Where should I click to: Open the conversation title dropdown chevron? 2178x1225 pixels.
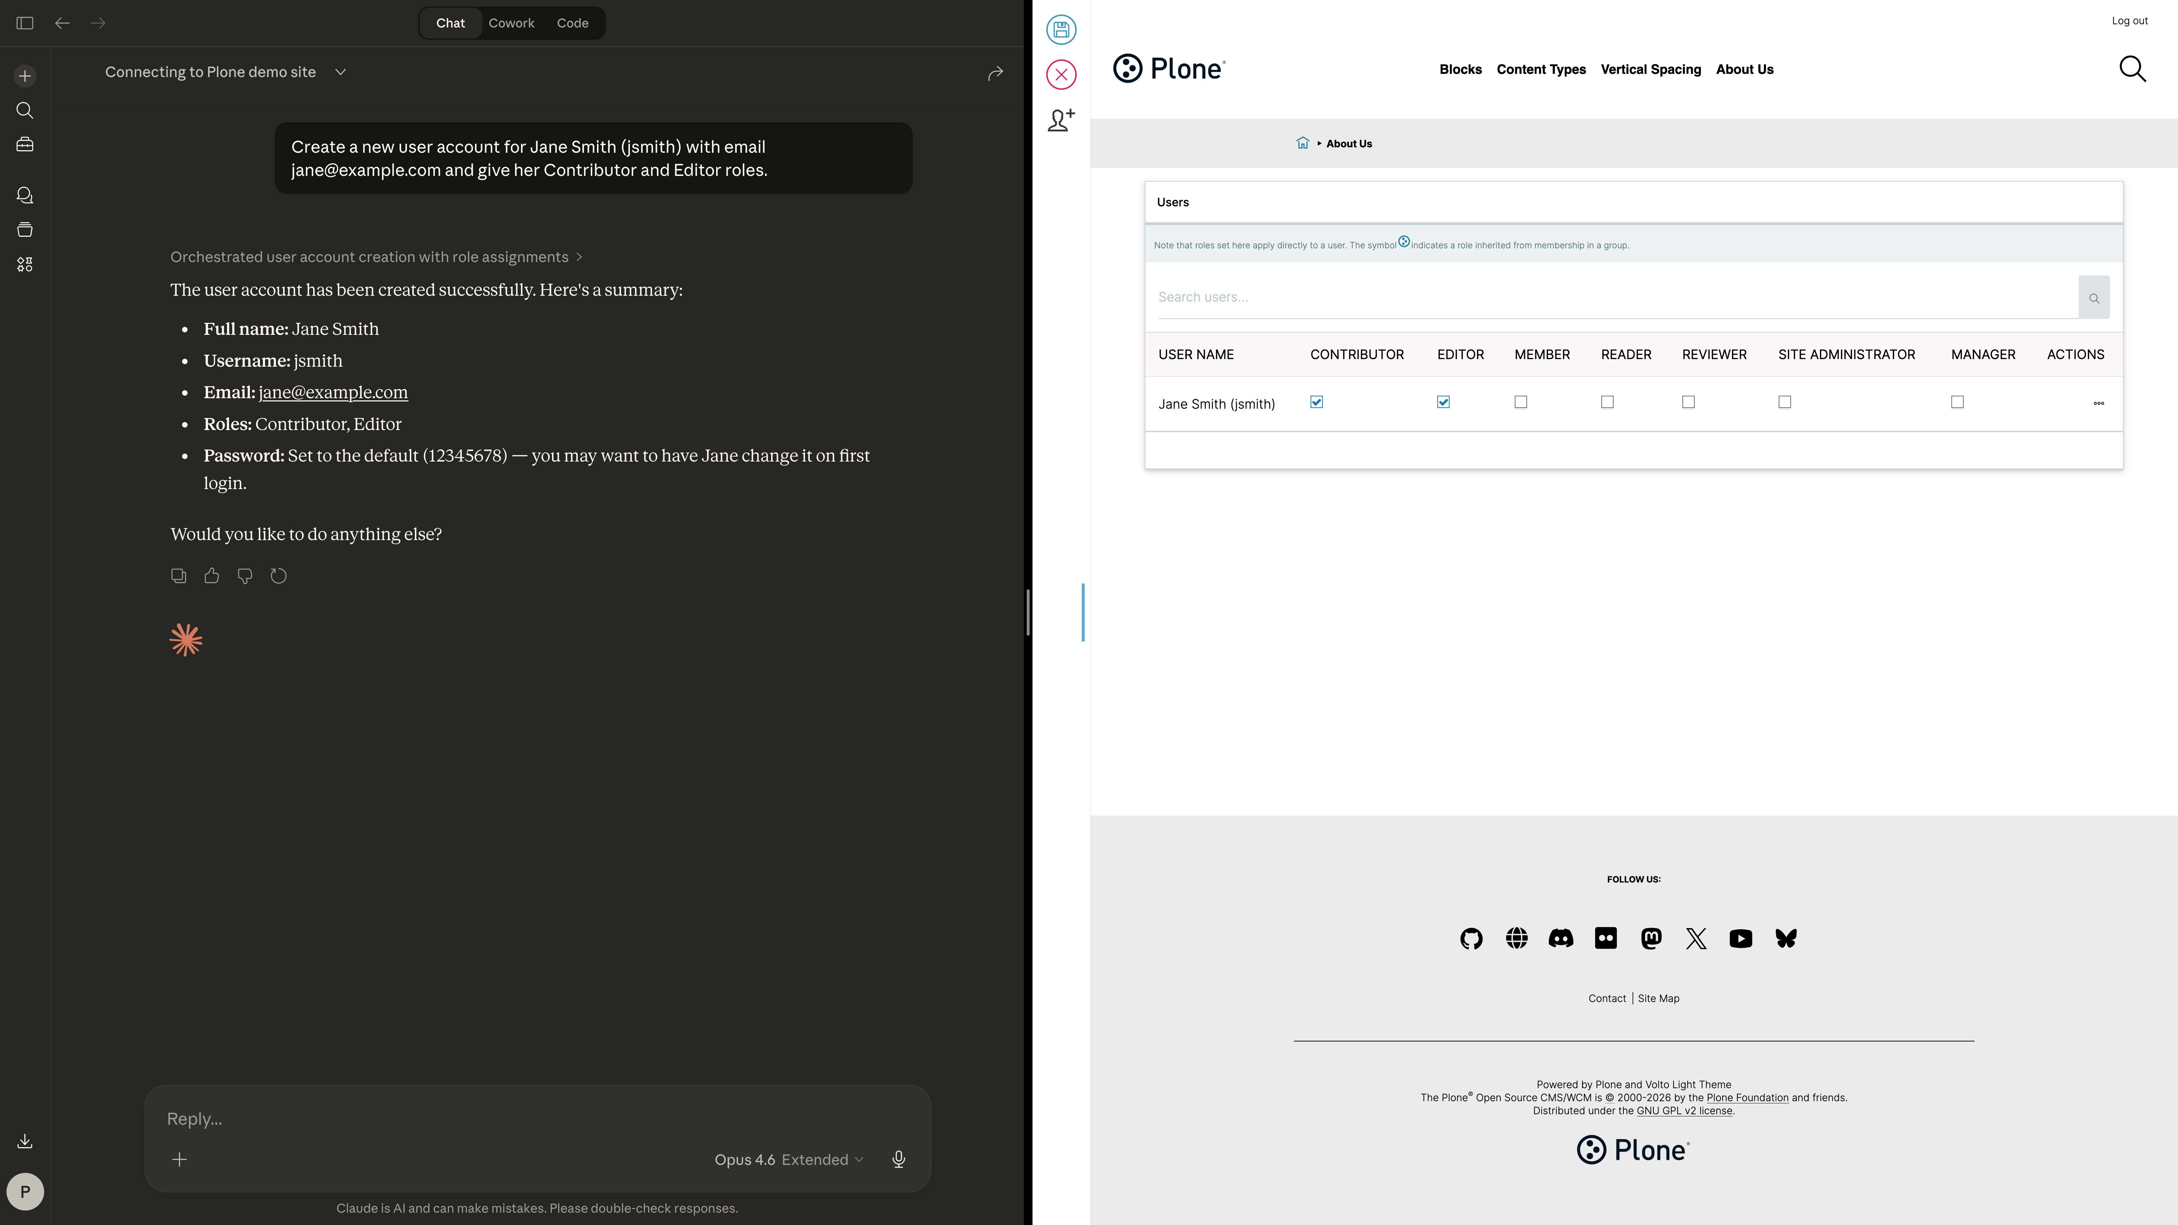coord(341,72)
